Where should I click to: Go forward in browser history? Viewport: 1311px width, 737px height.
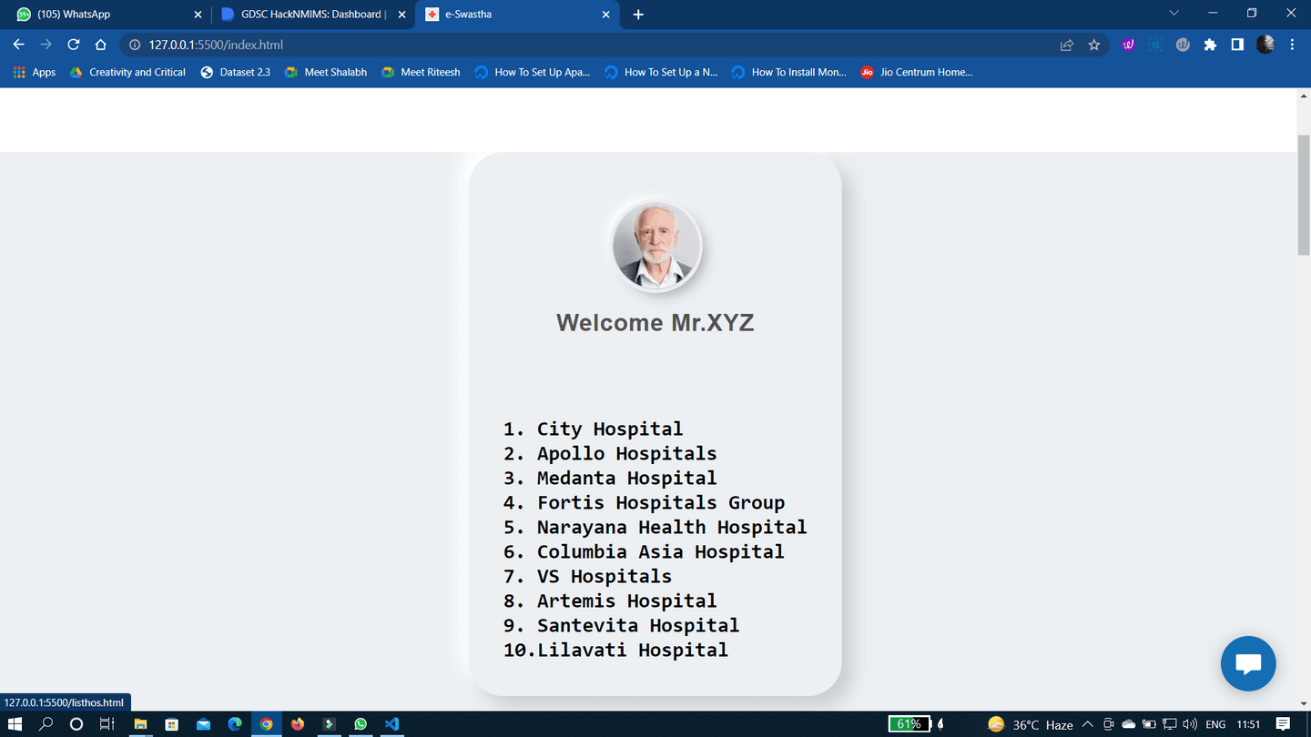(x=46, y=45)
